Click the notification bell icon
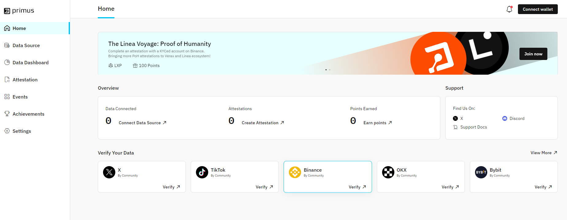This screenshot has height=220, width=567. (x=509, y=9)
